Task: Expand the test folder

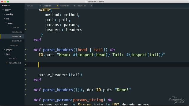Action: [x=4, y=54]
